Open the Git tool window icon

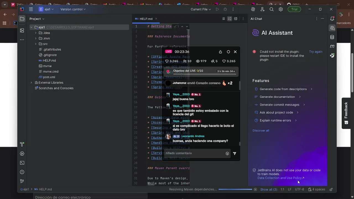point(22,181)
